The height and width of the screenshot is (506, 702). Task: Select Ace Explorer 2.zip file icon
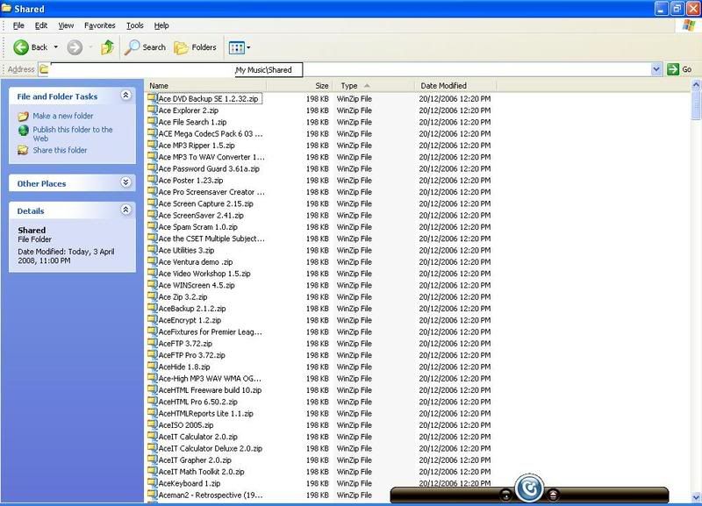coord(153,110)
